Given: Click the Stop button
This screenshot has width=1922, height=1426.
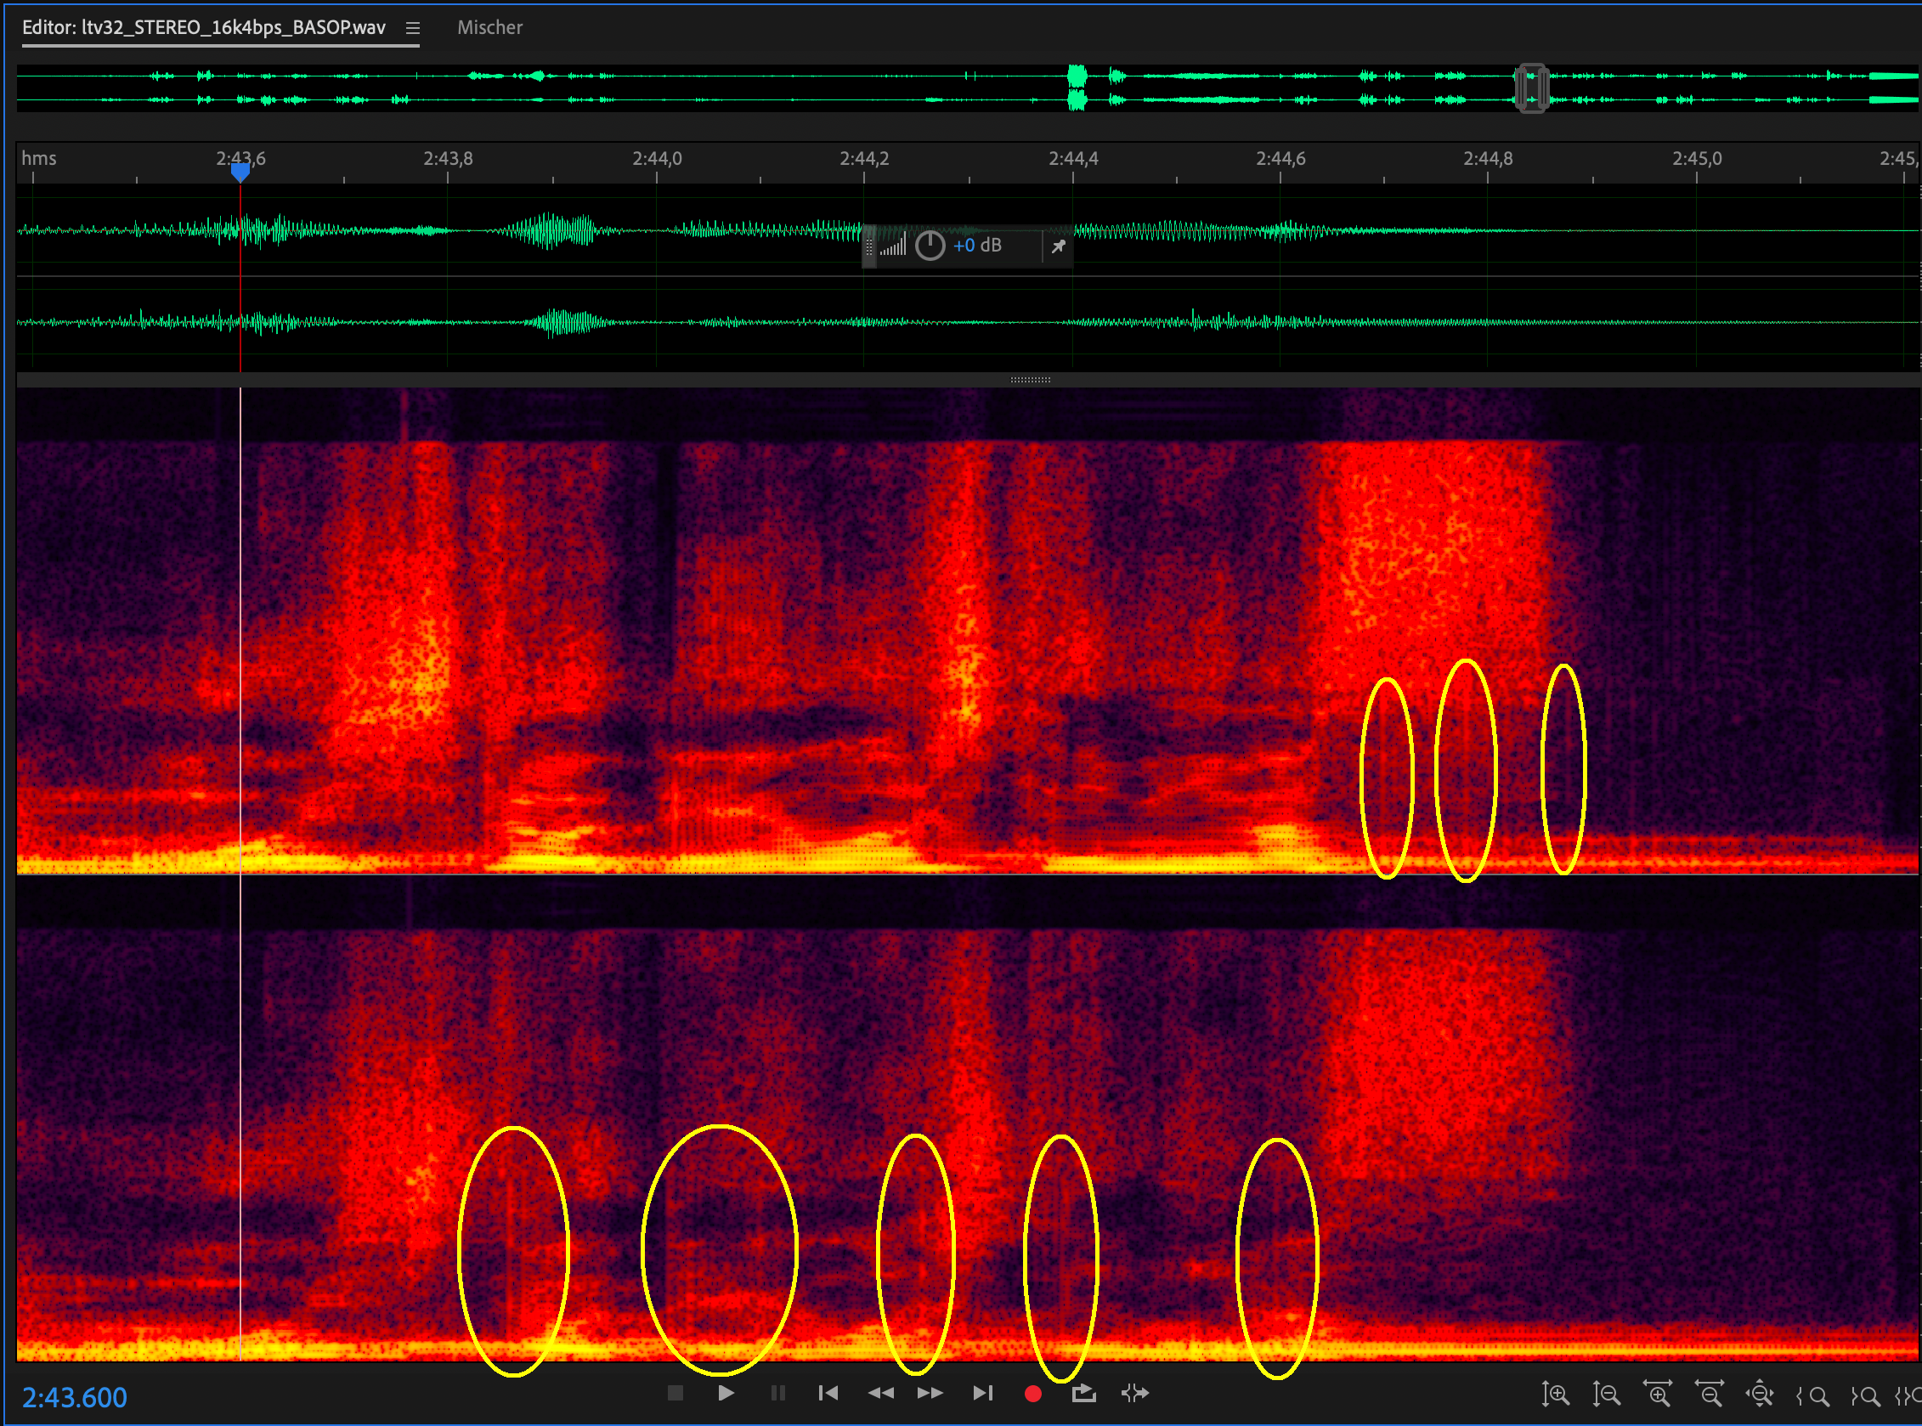Looking at the screenshot, I should [x=675, y=1393].
